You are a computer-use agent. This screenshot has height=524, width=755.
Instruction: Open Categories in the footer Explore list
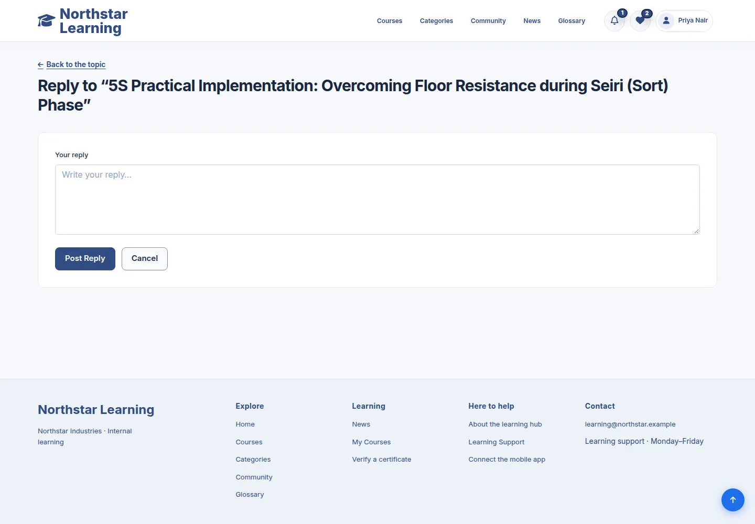click(x=253, y=460)
